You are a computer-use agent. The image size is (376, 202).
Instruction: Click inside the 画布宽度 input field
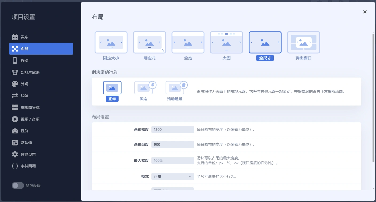173,130
